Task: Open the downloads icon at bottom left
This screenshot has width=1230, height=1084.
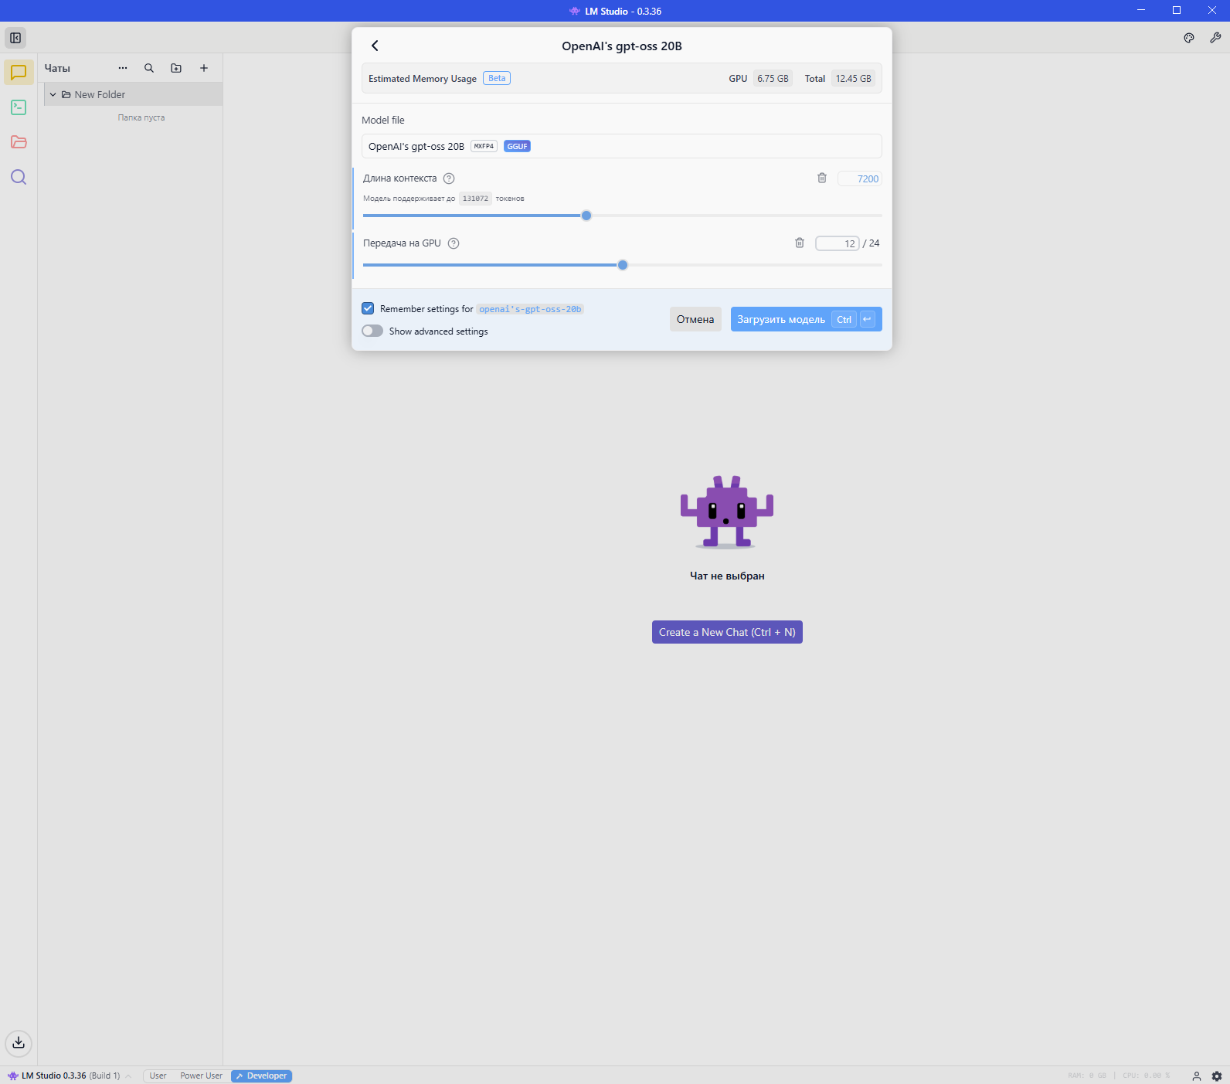Action: coord(19,1043)
